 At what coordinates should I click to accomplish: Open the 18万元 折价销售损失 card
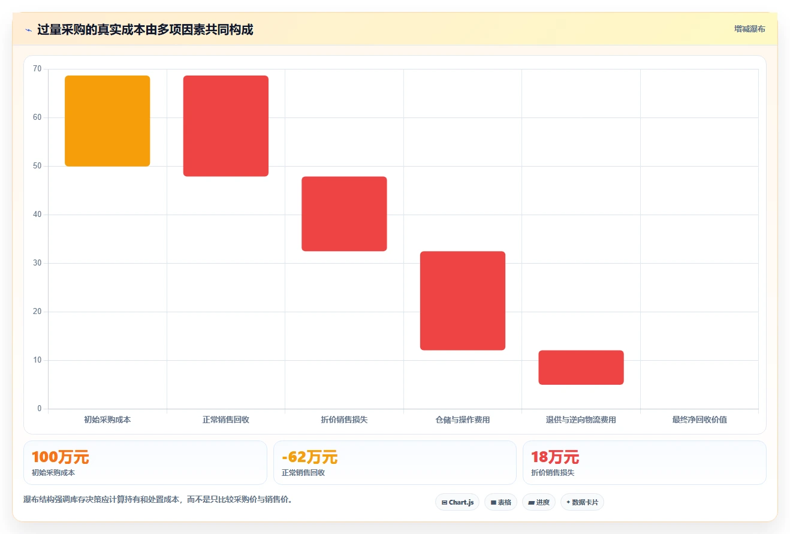pos(644,463)
